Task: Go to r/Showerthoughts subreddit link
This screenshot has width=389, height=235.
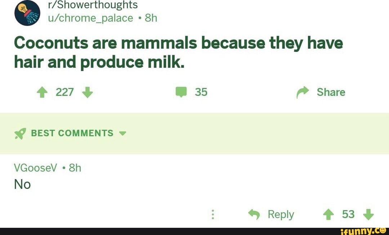Action: point(93,5)
